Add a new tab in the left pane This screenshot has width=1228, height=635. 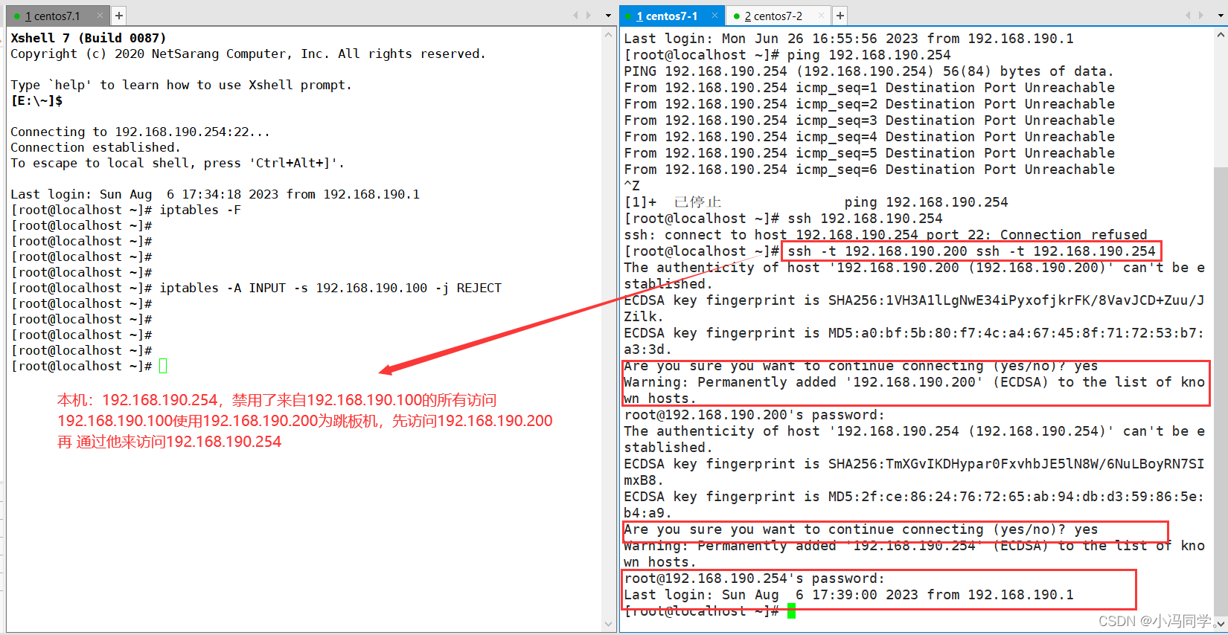click(x=119, y=16)
